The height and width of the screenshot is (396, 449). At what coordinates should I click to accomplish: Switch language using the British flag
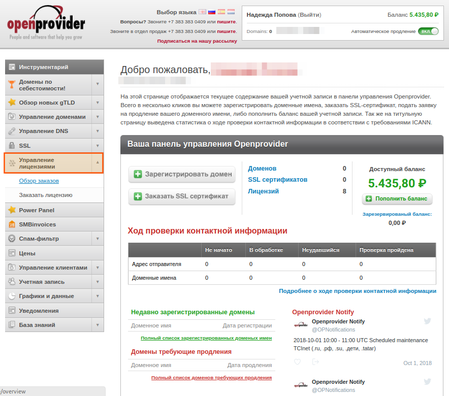point(203,12)
